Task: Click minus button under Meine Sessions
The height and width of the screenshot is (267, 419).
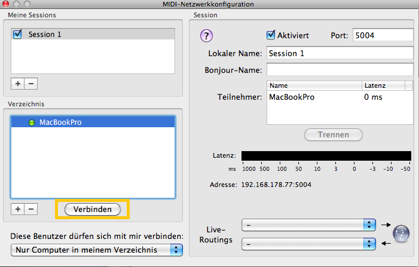Action: pyautogui.click(x=31, y=84)
